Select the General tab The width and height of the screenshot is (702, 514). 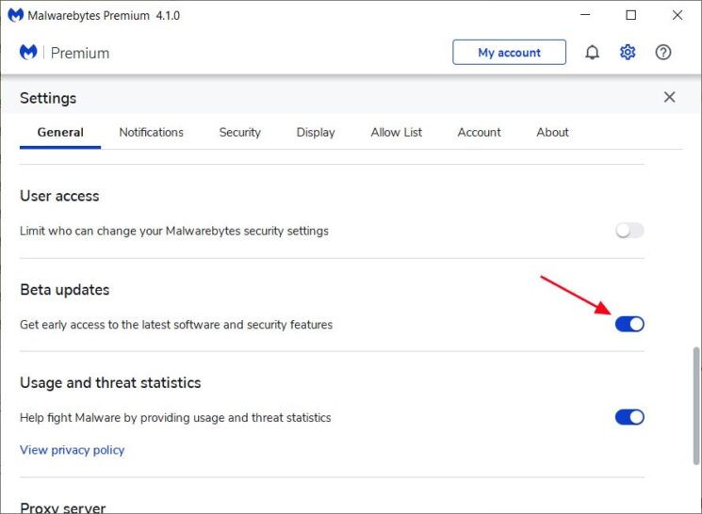(60, 133)
